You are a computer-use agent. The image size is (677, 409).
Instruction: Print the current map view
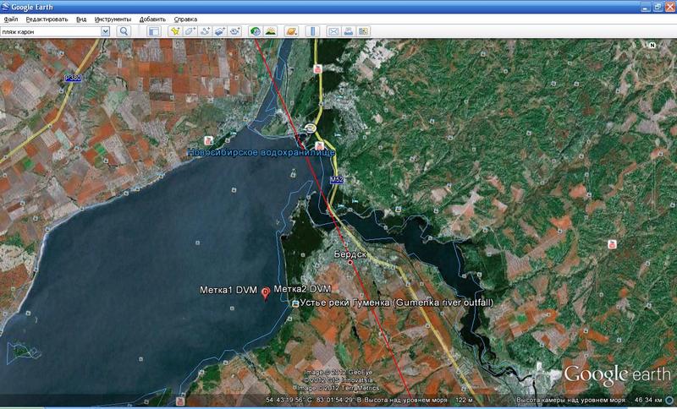point(348,31)
